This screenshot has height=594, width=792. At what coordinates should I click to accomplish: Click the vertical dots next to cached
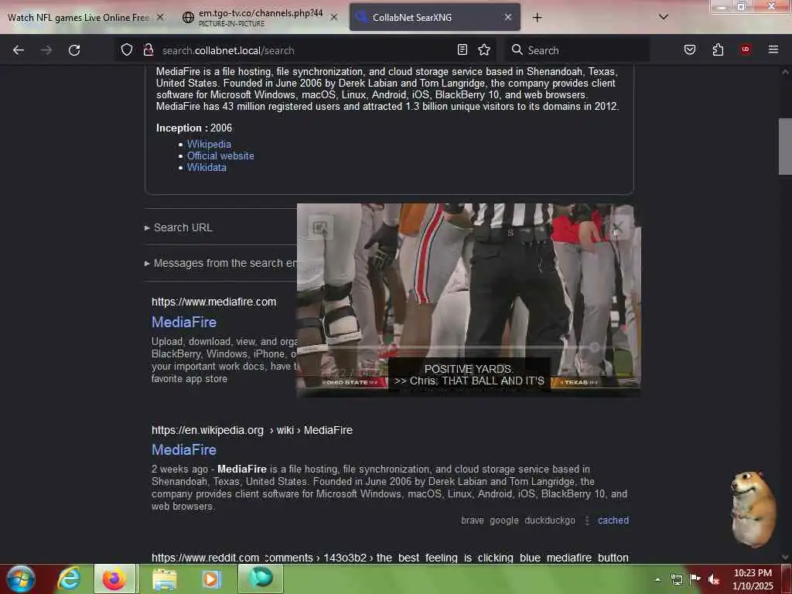pos(586,521)
